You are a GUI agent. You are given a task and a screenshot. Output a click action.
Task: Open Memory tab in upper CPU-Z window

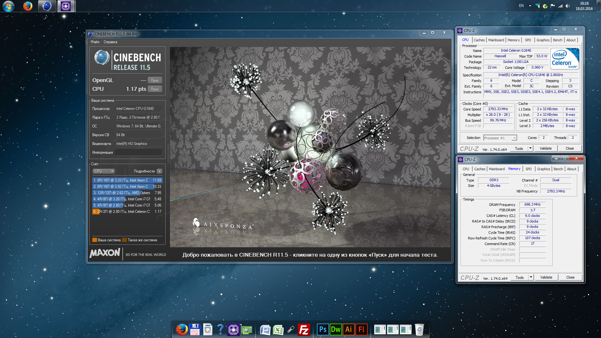pos(513,40)
